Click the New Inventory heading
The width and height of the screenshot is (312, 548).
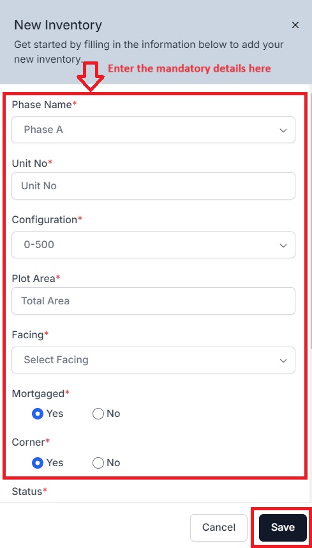point(58,25)
